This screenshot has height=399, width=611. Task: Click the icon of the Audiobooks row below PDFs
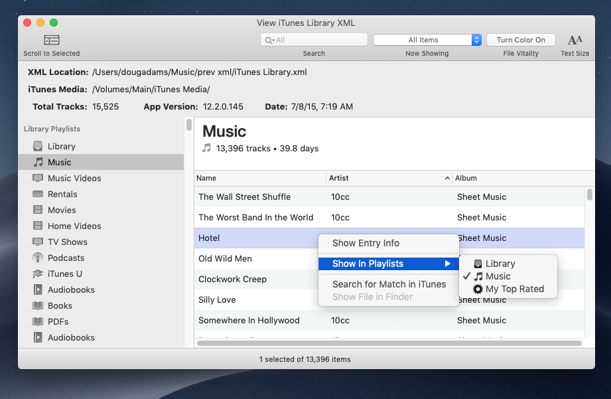pyautogui.click(x=38, y=337)
